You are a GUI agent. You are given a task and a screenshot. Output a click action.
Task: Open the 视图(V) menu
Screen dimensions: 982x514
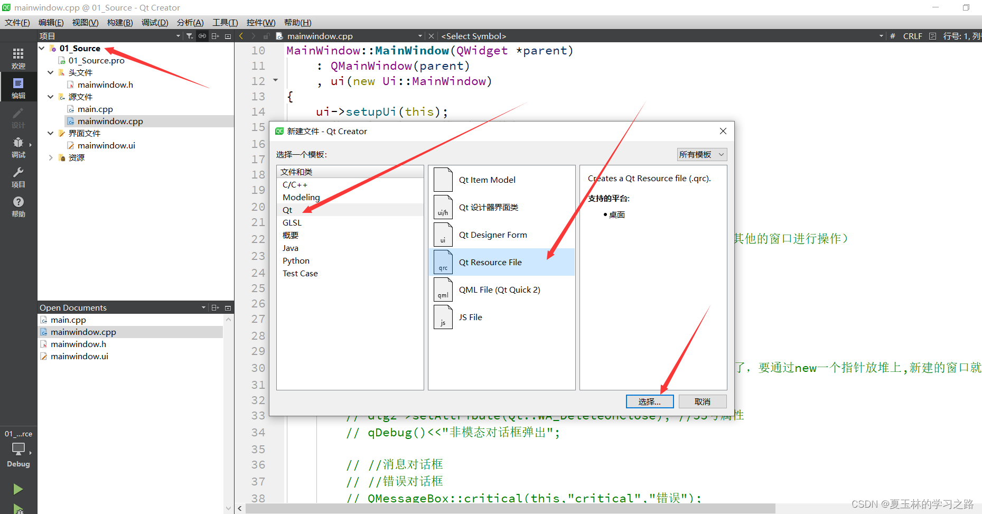(x=85, y=22)
